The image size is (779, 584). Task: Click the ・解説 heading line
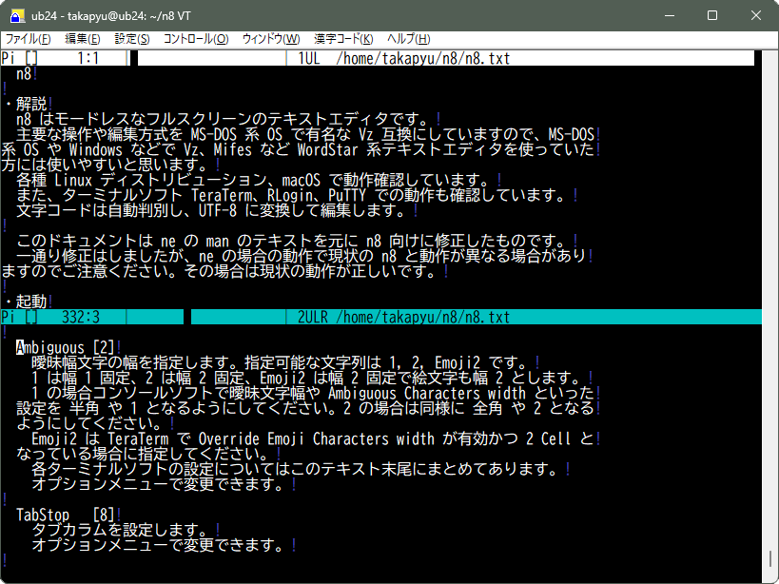pos(28,104)
